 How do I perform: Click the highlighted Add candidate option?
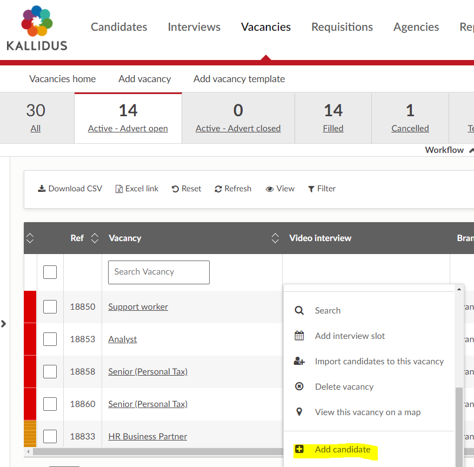[342, 449]
